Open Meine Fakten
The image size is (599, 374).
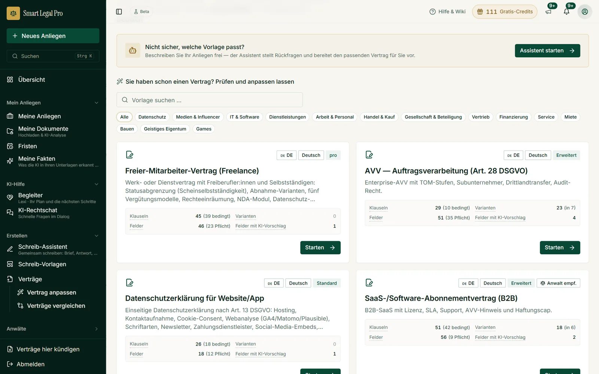tap(53, 161)
